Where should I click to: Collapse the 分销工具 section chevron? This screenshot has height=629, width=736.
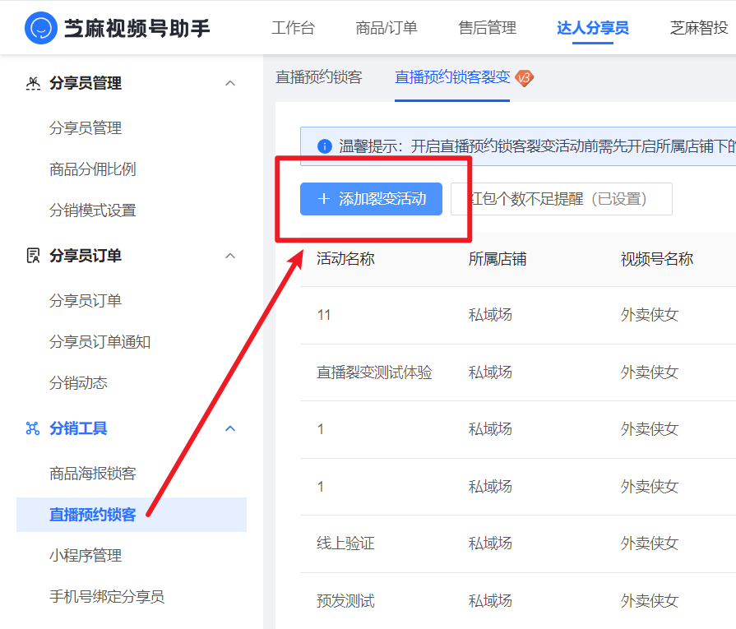pos(230,428)
